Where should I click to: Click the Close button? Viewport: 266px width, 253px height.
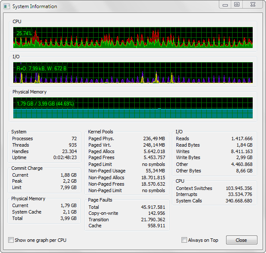coord(242,240)
